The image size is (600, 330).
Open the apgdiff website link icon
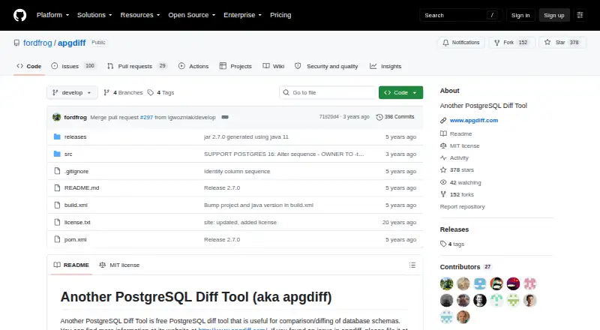coord(443,120)
